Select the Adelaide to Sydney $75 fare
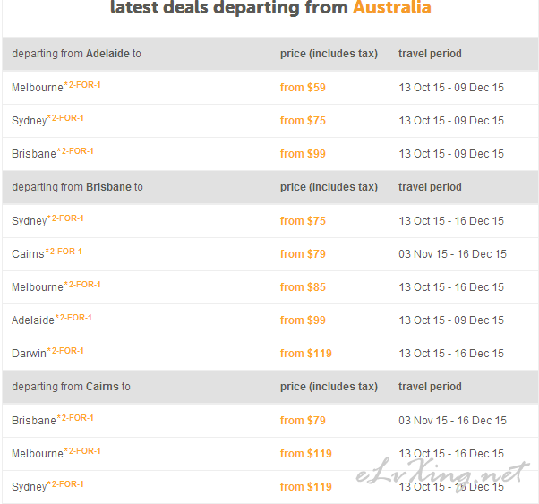The image size is (539, 504). coord(303,121)
